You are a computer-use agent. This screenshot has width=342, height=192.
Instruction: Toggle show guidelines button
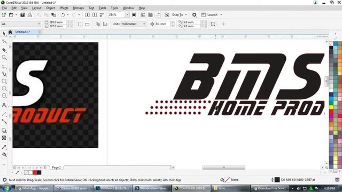pos(158,15)
